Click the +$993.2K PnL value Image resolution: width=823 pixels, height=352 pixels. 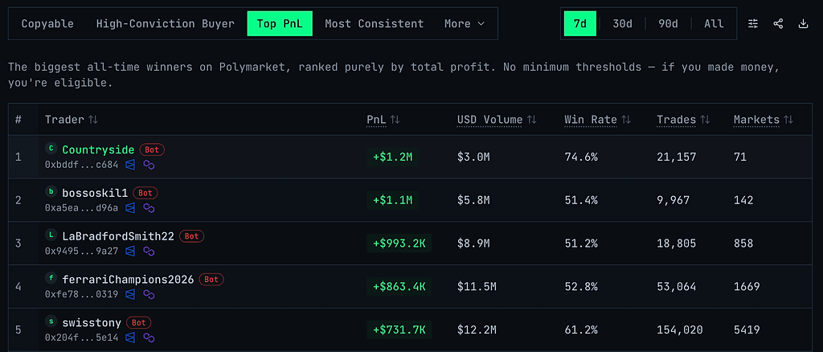[x=399, y=244]
